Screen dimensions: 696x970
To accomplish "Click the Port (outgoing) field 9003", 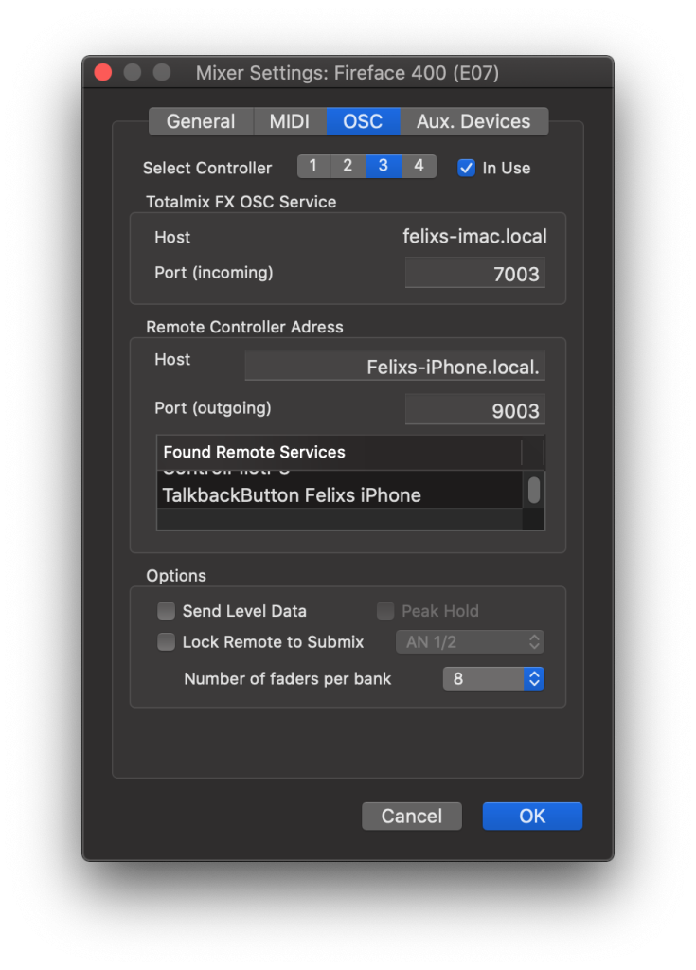I will (x=474, y=409).
